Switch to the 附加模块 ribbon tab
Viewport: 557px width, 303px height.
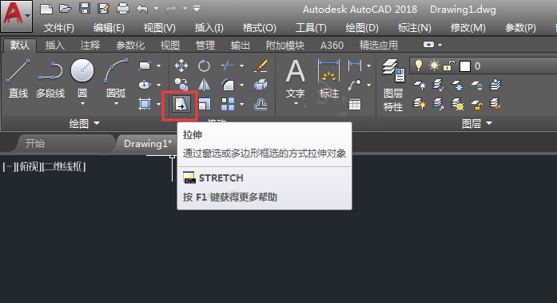(x=285, y=46)
